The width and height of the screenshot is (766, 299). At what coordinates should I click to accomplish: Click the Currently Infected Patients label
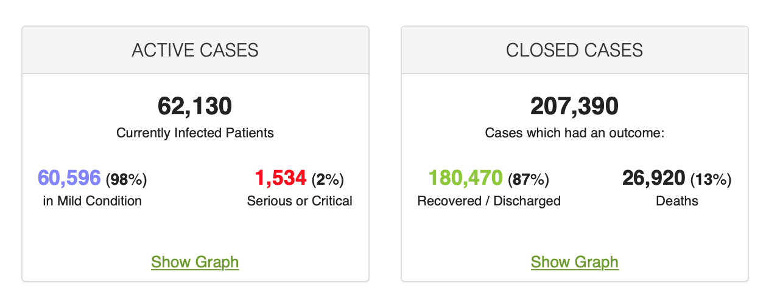click(195, 132)
